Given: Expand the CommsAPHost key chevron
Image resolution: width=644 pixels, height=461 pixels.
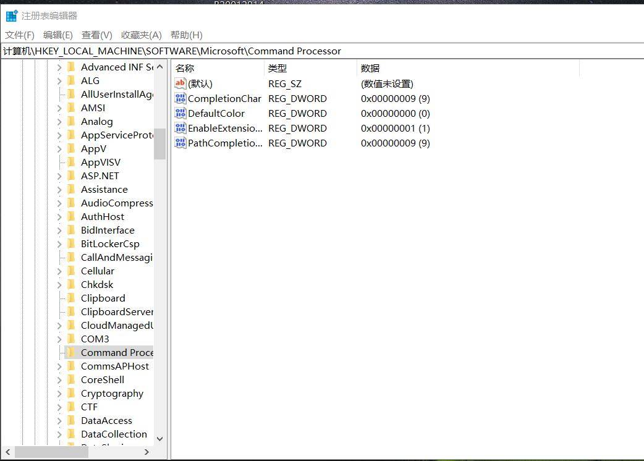Looking at the screenshot, I should (59, 366).
